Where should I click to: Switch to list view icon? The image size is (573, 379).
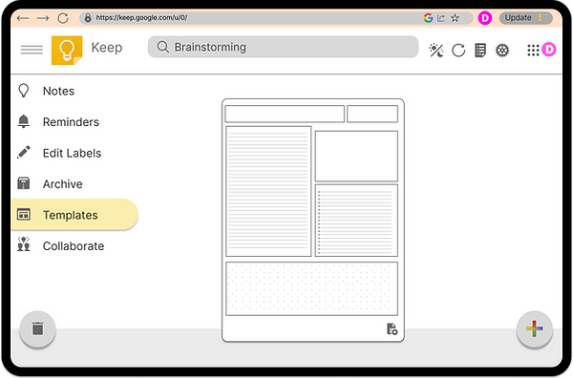[480, 51]
